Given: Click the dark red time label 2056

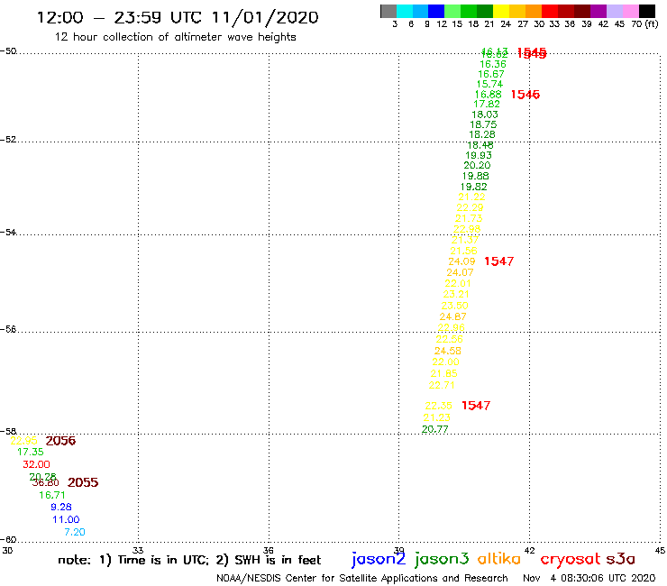Looking at the screenshot, I should pos(60,441).
